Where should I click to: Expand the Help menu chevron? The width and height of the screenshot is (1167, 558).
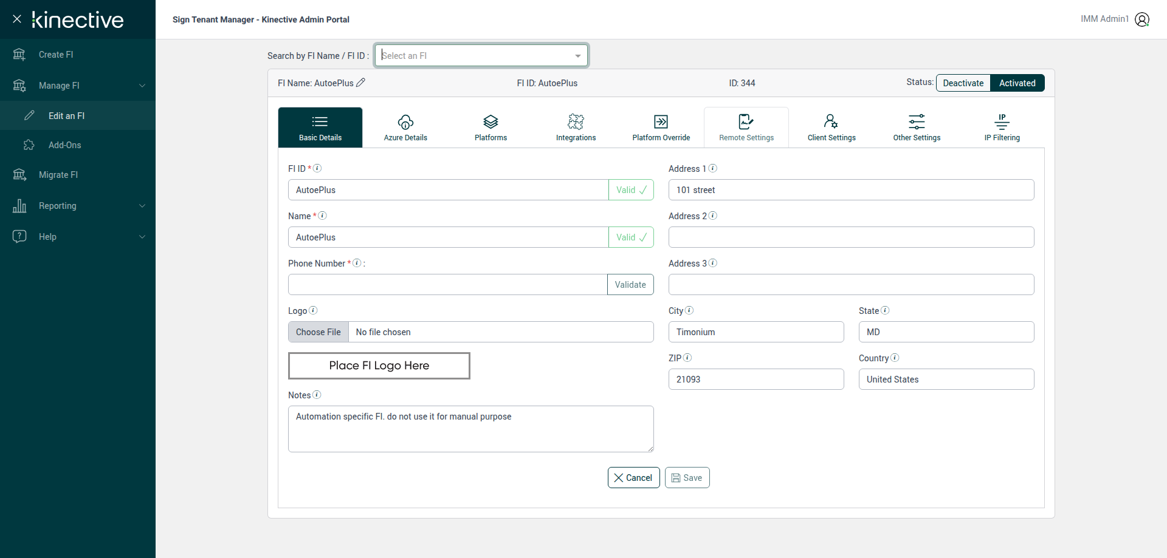coord(142,237)
